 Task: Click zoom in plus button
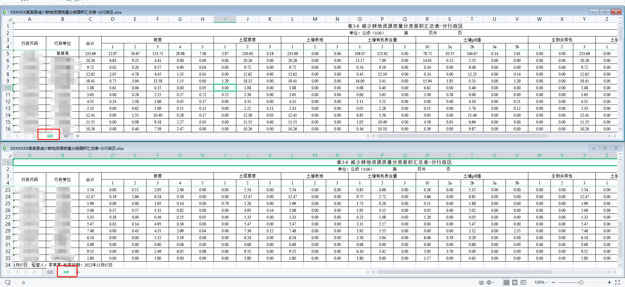609,282
